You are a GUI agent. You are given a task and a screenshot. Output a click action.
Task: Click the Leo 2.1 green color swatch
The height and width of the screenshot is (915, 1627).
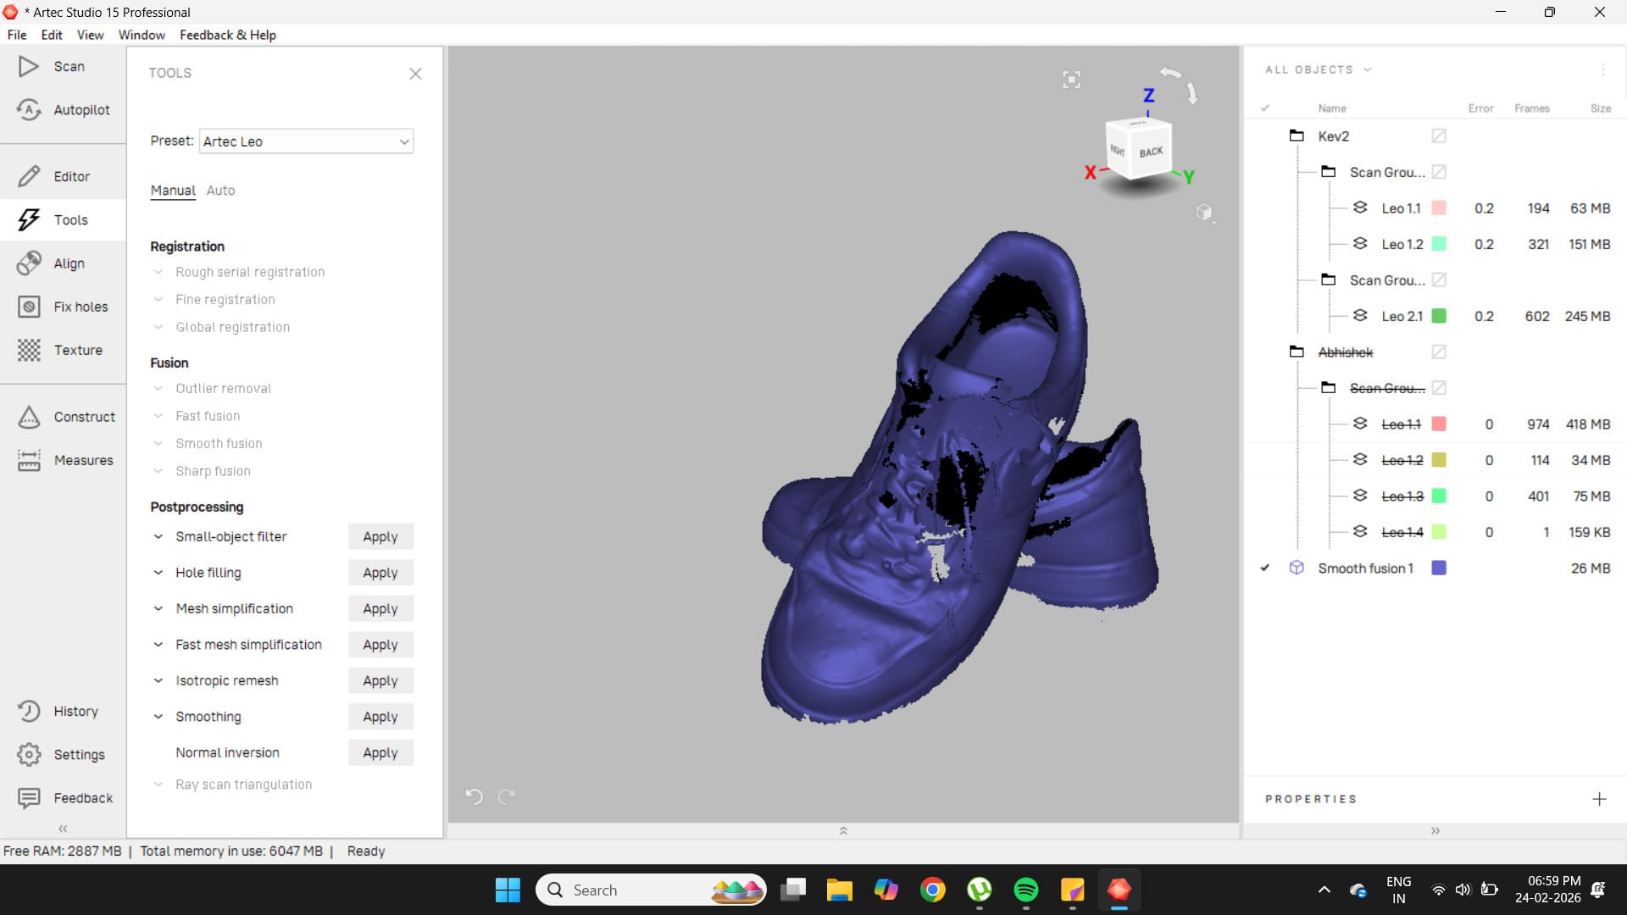click(1439, 316)
